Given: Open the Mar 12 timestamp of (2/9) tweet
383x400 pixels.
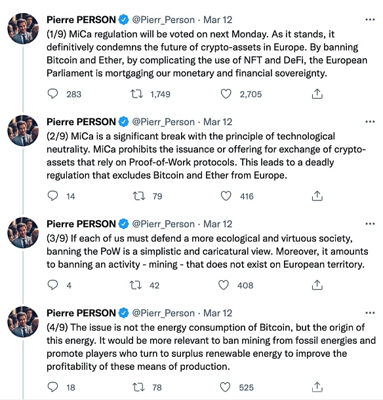Looking at the screenshot, I should (218, 122).
